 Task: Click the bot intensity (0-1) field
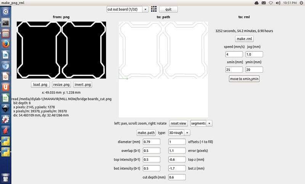pos(151,168)
